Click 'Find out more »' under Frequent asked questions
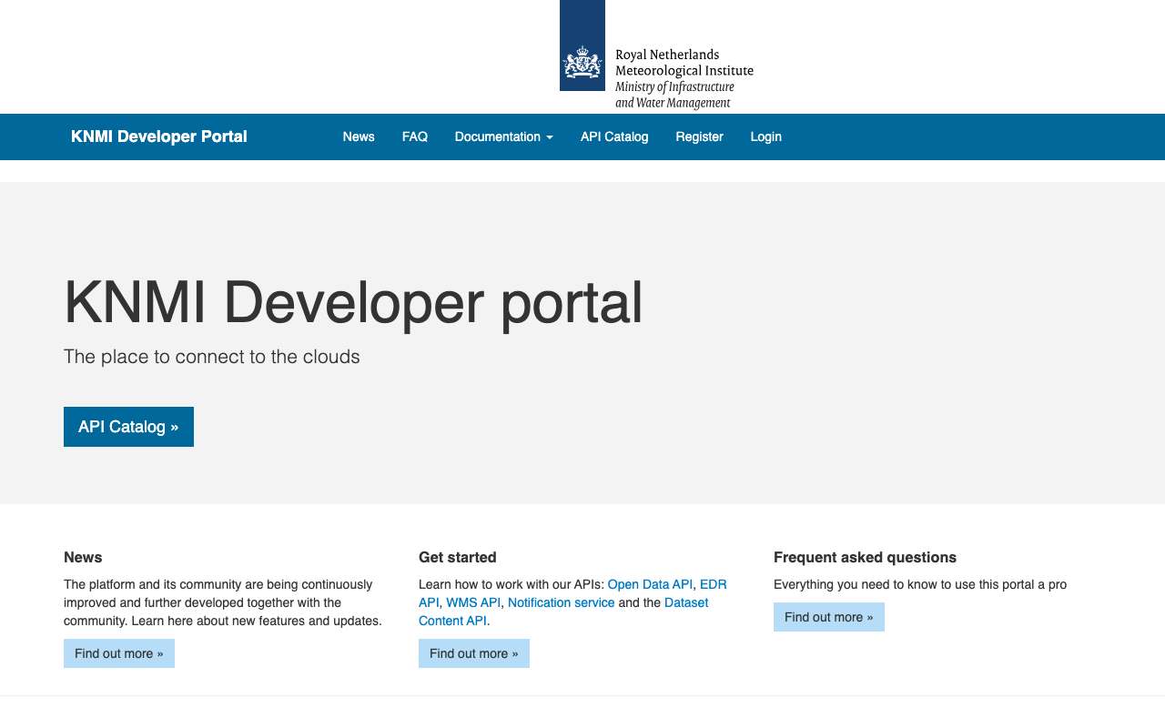Screen dimensions: 1165x728 [829, 617]
